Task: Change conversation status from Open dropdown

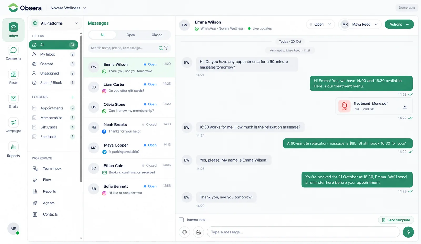Action: [x=320, y=24]
